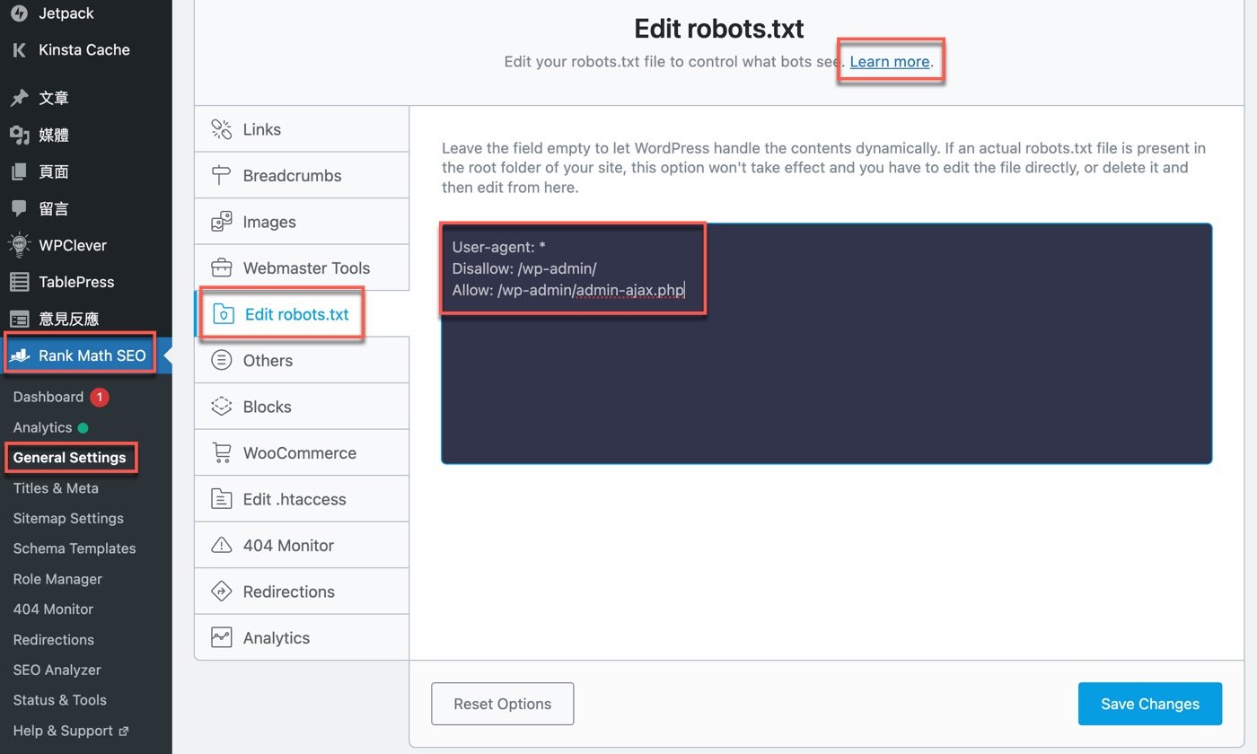1257x754 pixels.
Task: Open the Learn more link
Action: [x=890, y=62]
